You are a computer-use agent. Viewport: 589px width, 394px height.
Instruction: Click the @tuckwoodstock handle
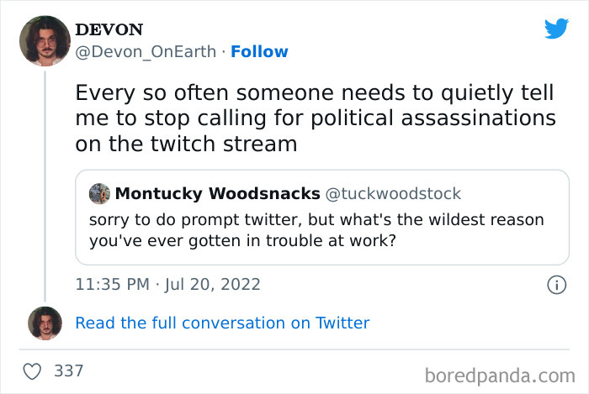tap(393, 194)
